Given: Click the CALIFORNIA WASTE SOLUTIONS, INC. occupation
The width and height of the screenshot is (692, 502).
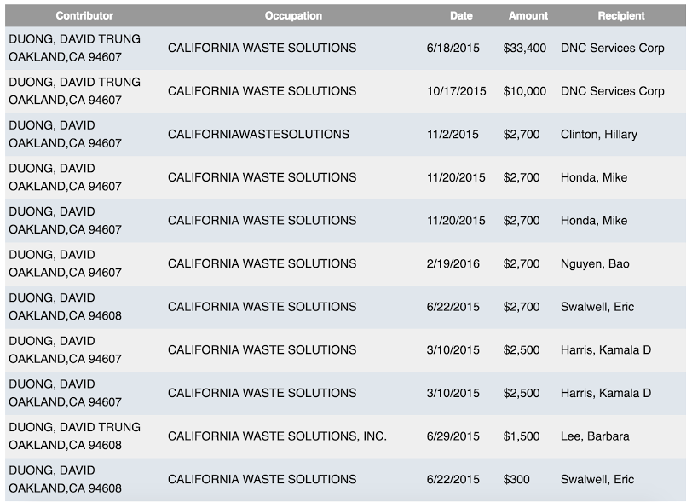Looking at the screenshot, I should (277, 436).
